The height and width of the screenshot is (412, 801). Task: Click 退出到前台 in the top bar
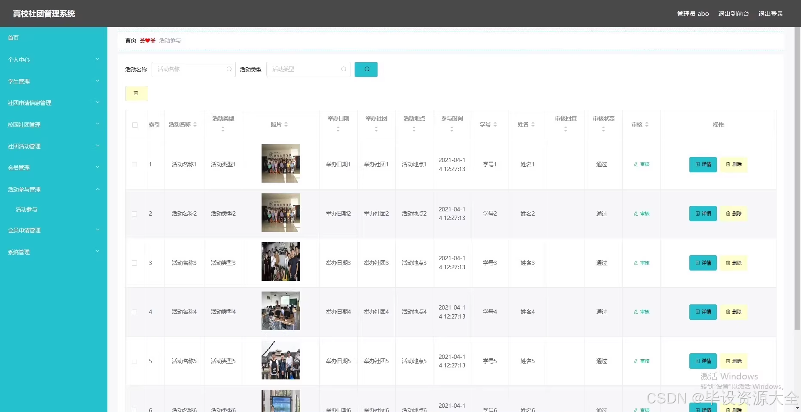point(734,14)
